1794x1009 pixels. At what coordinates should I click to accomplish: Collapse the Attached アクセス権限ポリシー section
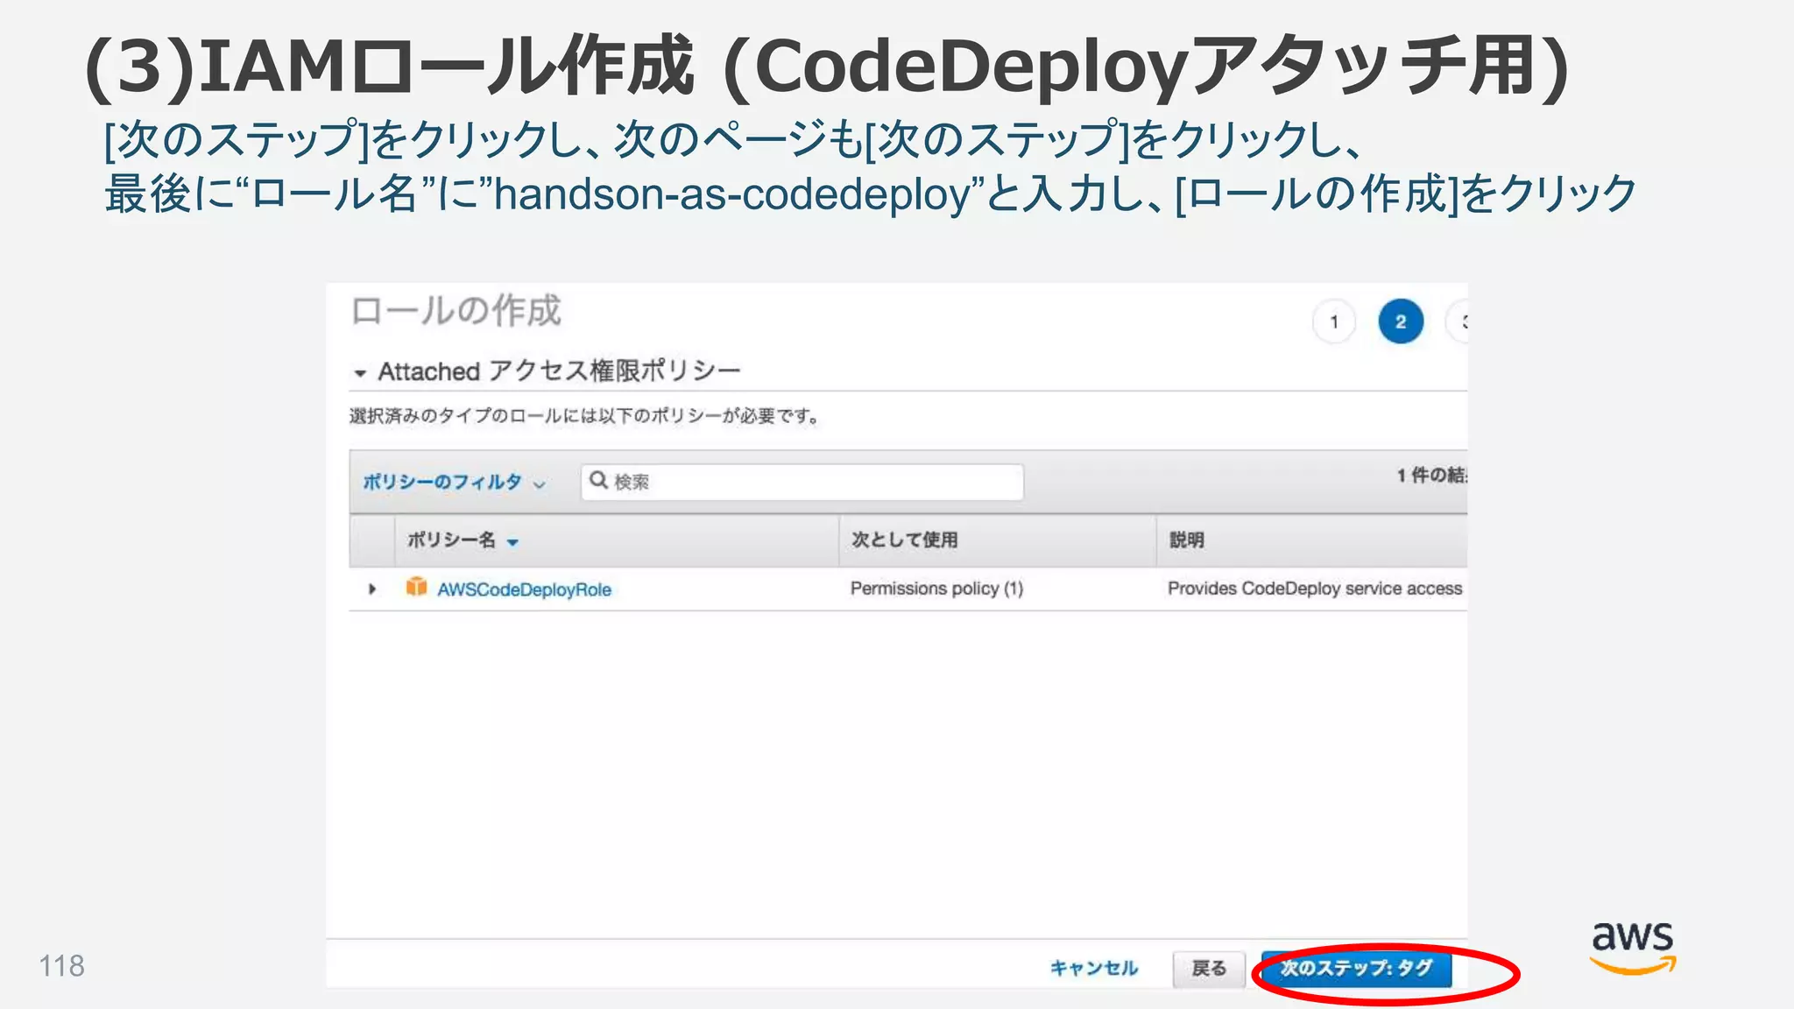[360, 373]
